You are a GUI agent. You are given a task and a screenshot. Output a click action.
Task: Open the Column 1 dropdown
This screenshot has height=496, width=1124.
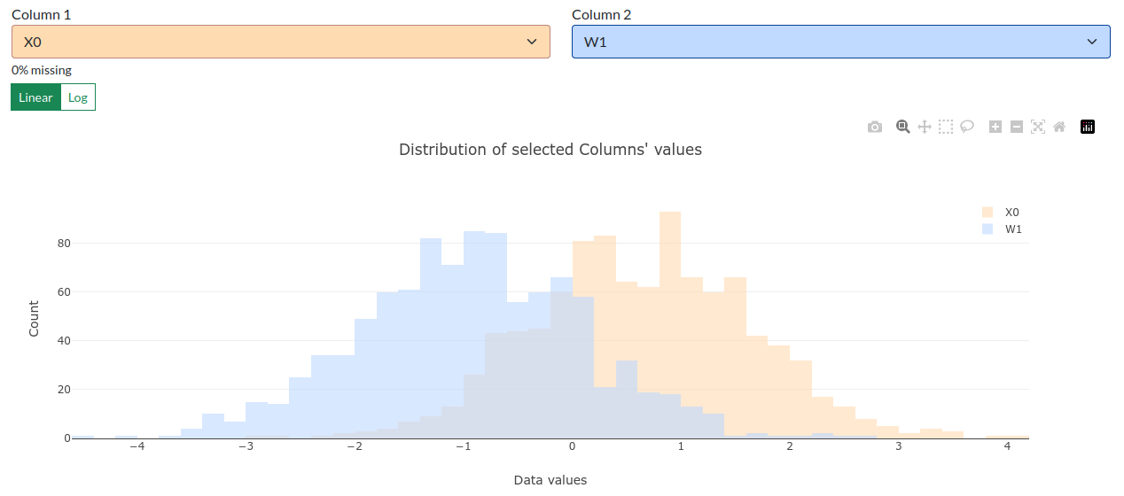coord(281,42)
